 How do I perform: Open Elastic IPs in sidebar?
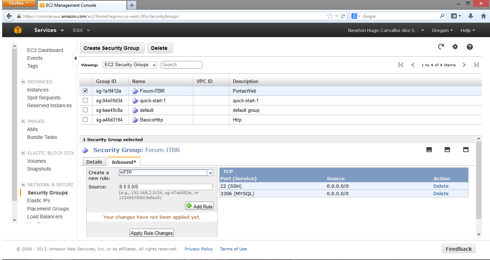pos(39,201)
